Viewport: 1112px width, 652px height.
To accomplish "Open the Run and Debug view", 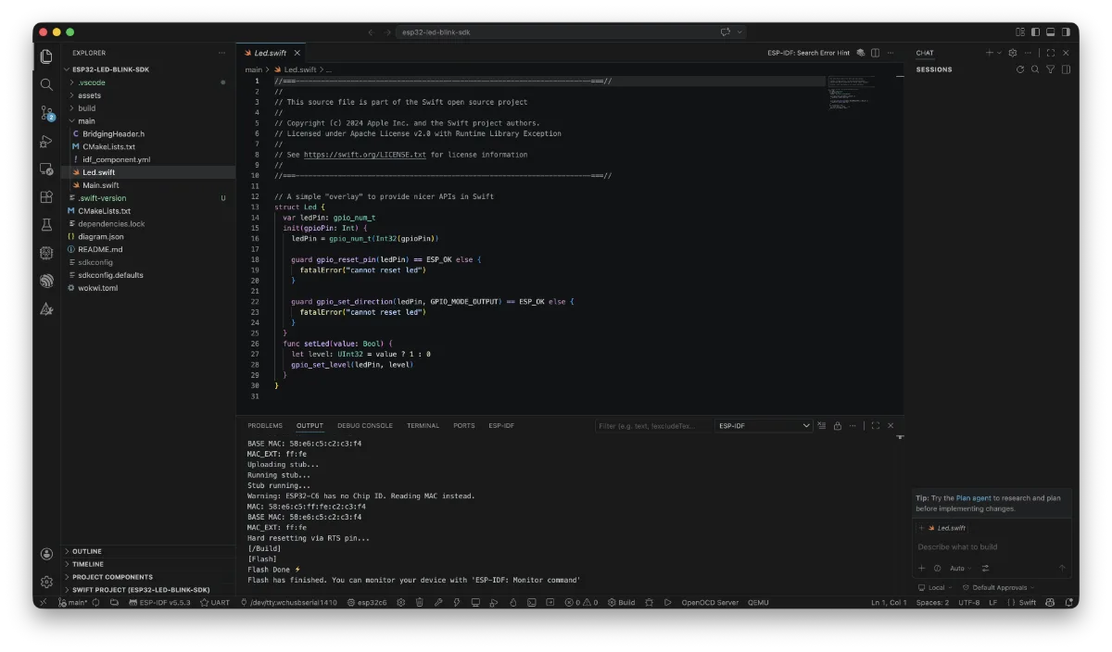I will point(46,142).
